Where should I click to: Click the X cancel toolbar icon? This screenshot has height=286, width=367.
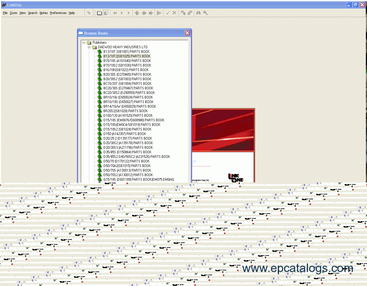pos(175,13)
